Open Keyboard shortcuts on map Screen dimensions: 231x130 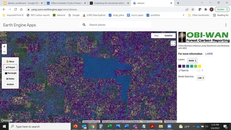(91, 122)
